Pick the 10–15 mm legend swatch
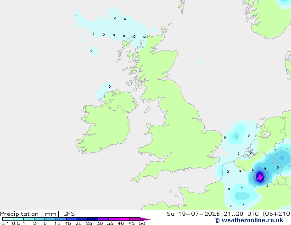The image size is (291, 225). click(61, 219)
